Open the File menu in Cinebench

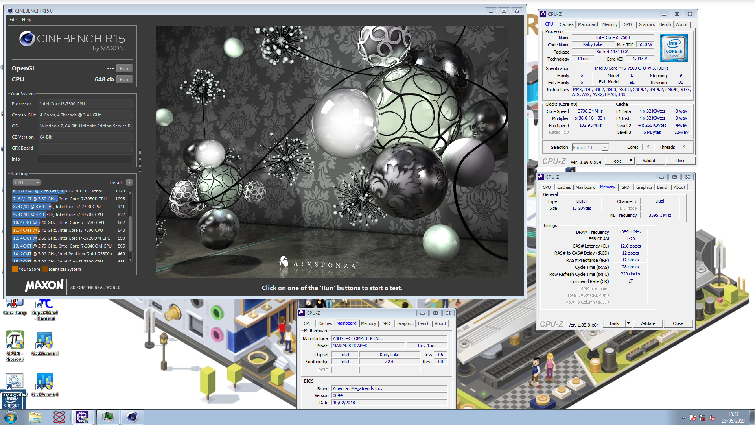coord(13,20)
